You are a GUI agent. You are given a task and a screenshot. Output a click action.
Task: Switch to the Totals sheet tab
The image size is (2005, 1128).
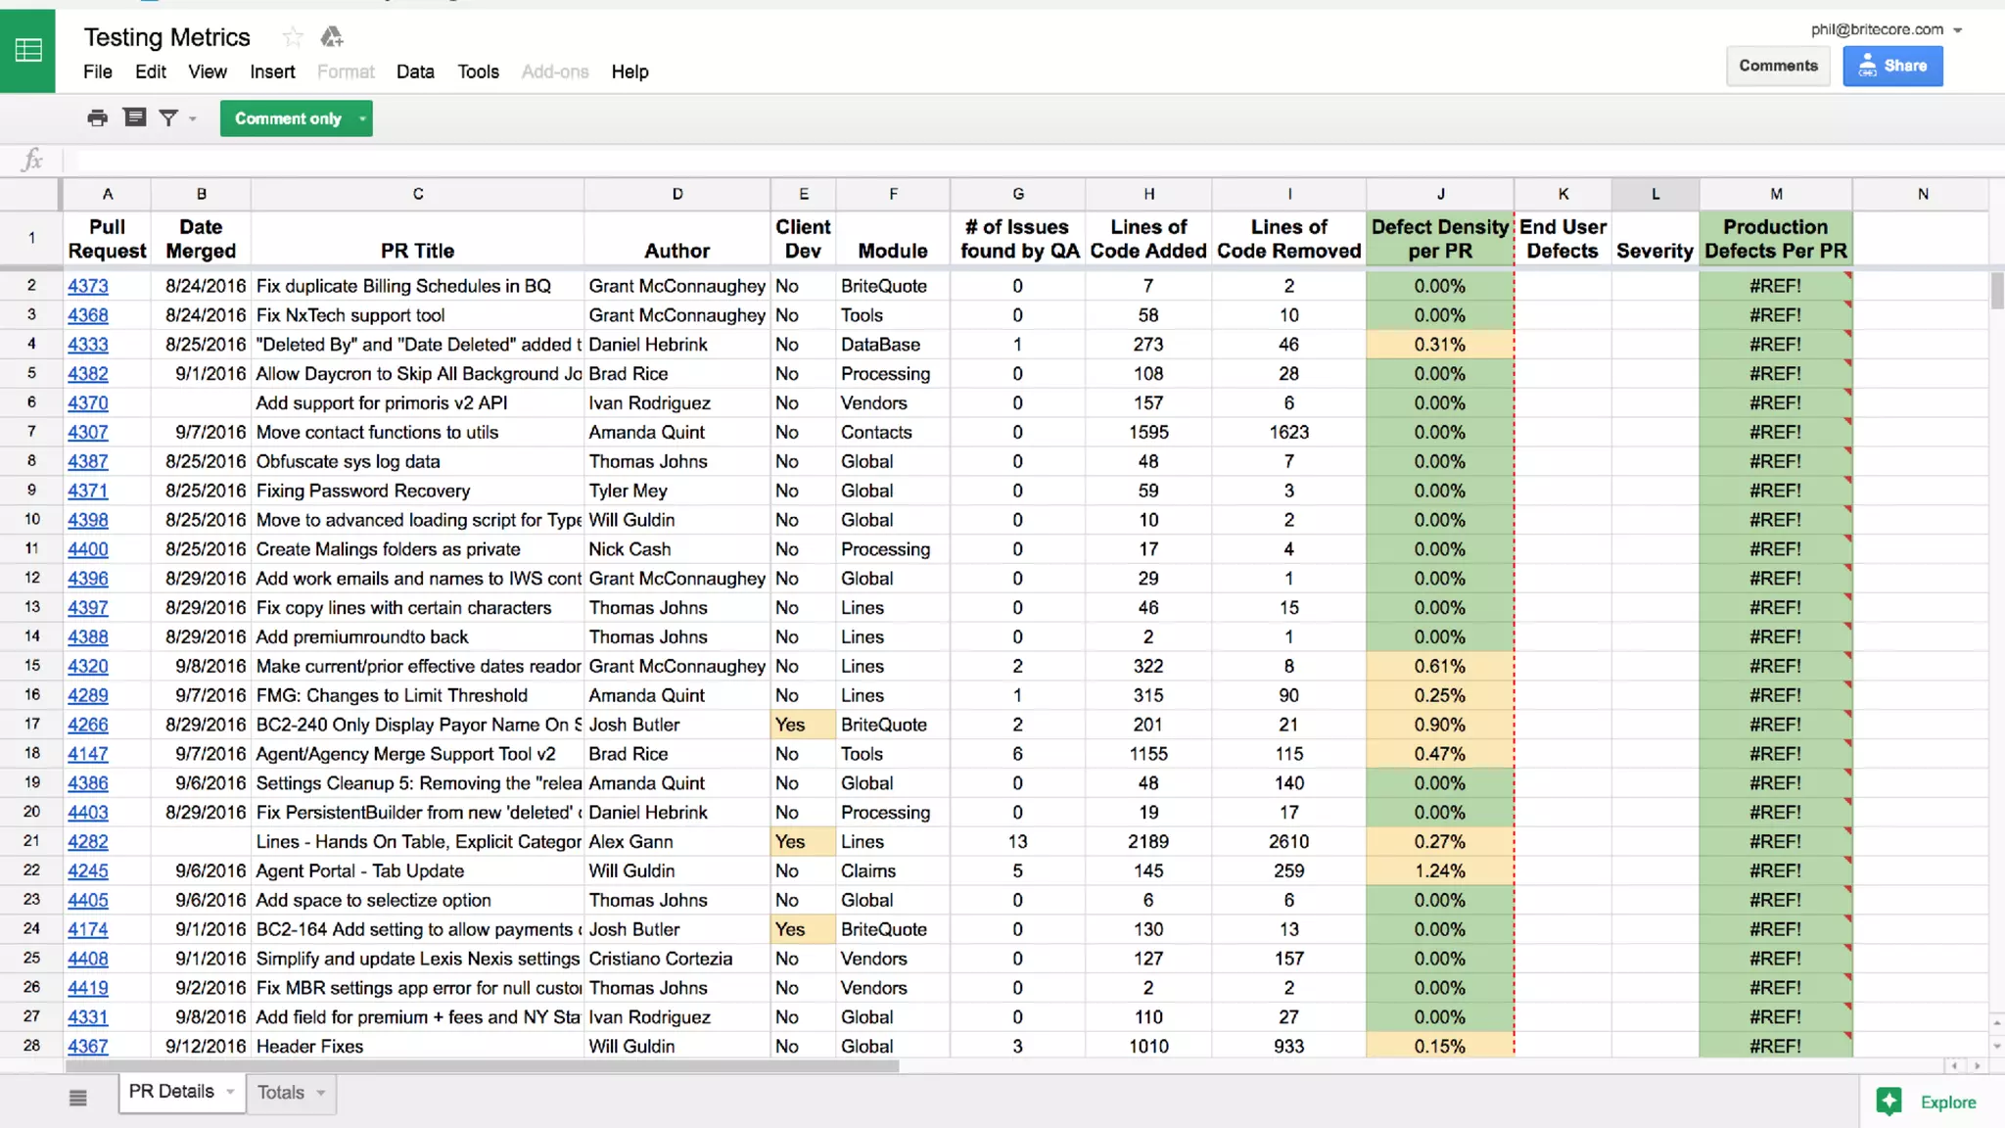[281, 1093]
